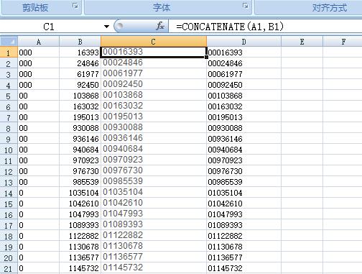The width and height of the screenshot is (362, 274).
Task: Click cell A5 containing 00
Action: [39, 96]
